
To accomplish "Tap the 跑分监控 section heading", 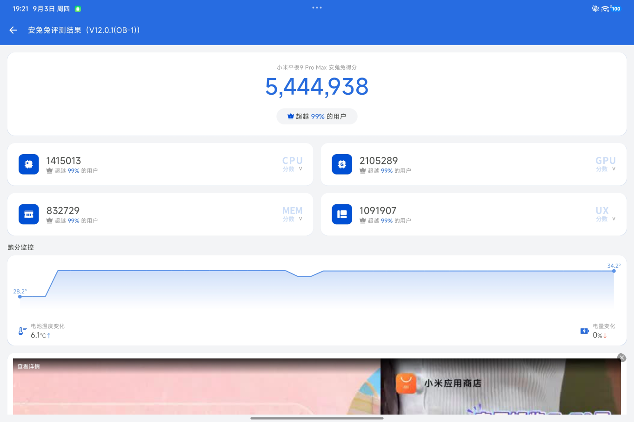I will tap(21, 247).
